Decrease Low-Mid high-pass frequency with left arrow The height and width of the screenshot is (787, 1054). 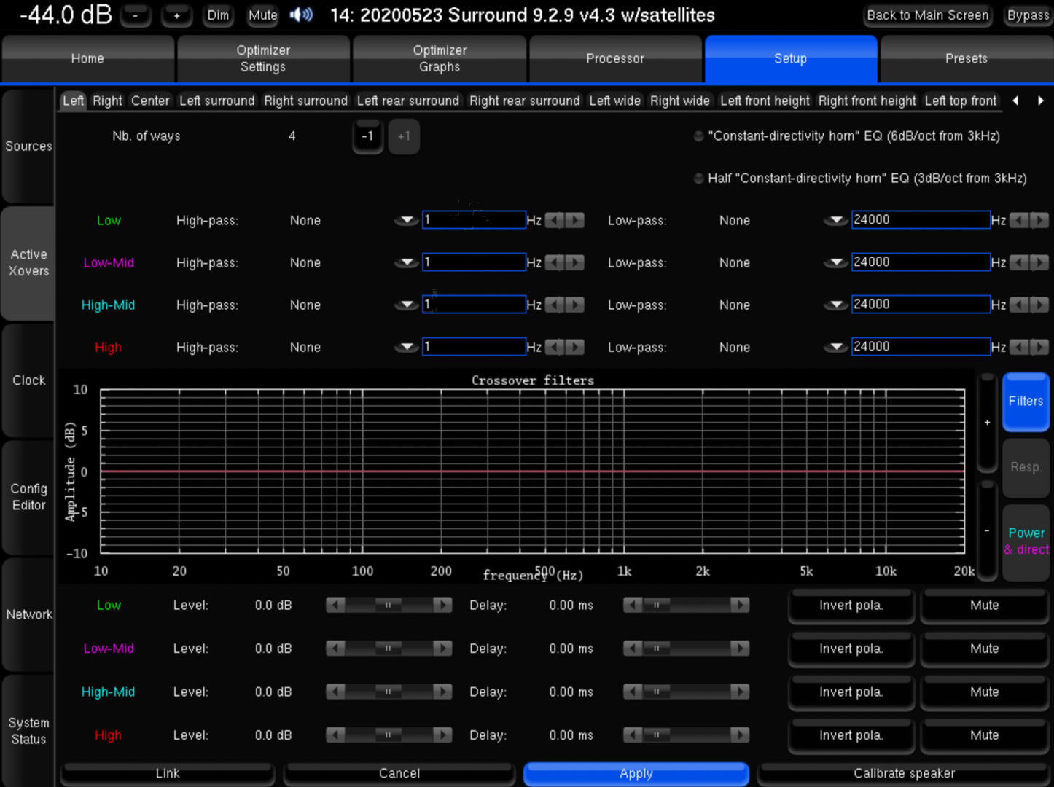[555, 262]
